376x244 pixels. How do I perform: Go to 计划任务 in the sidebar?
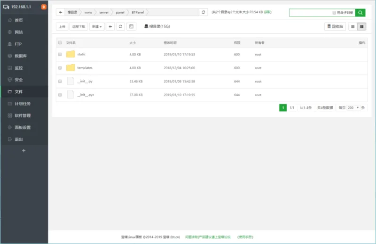click(23, 104)
